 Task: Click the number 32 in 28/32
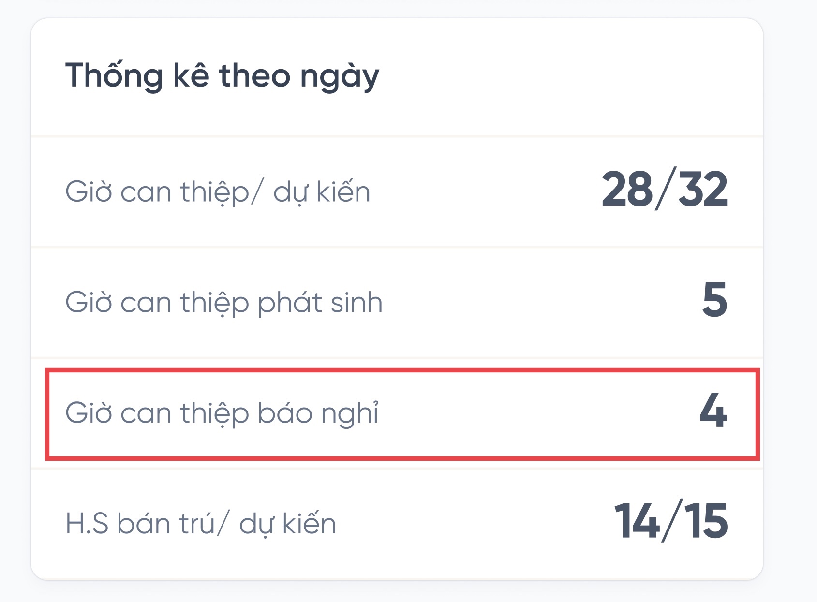pyautogui.click(x=703, y=190)
